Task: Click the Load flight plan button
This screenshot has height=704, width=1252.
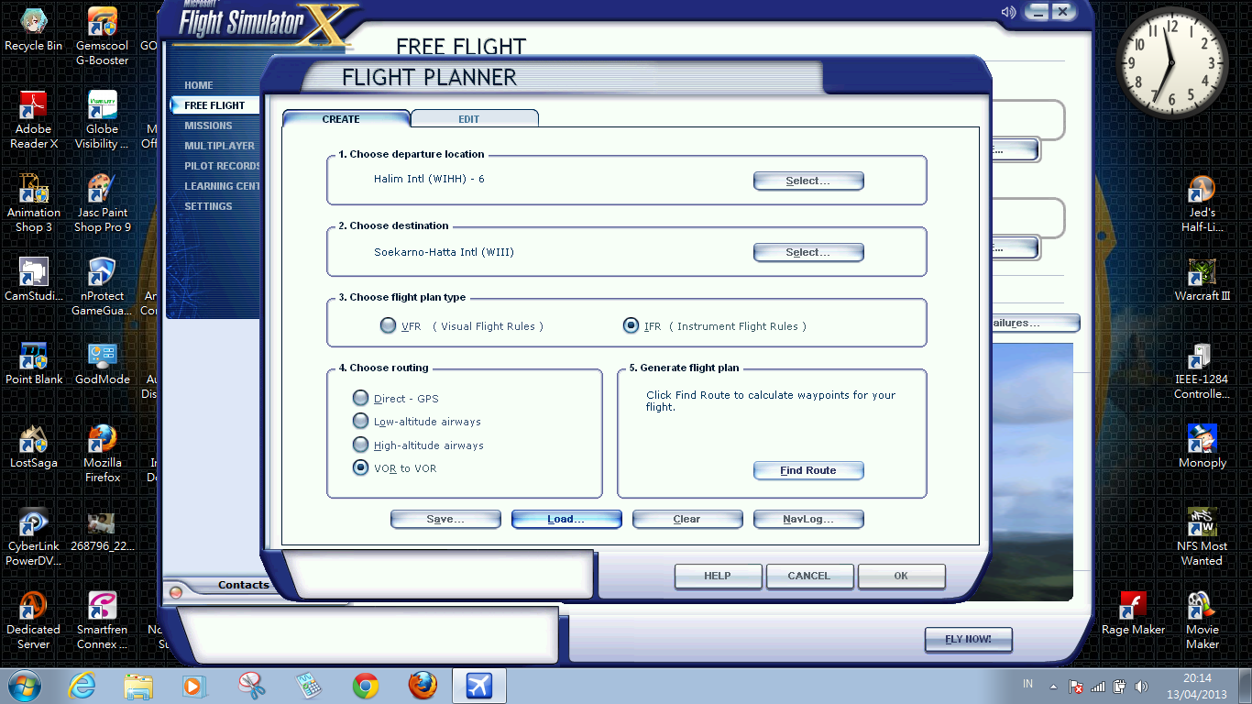Action: point(566,520)
